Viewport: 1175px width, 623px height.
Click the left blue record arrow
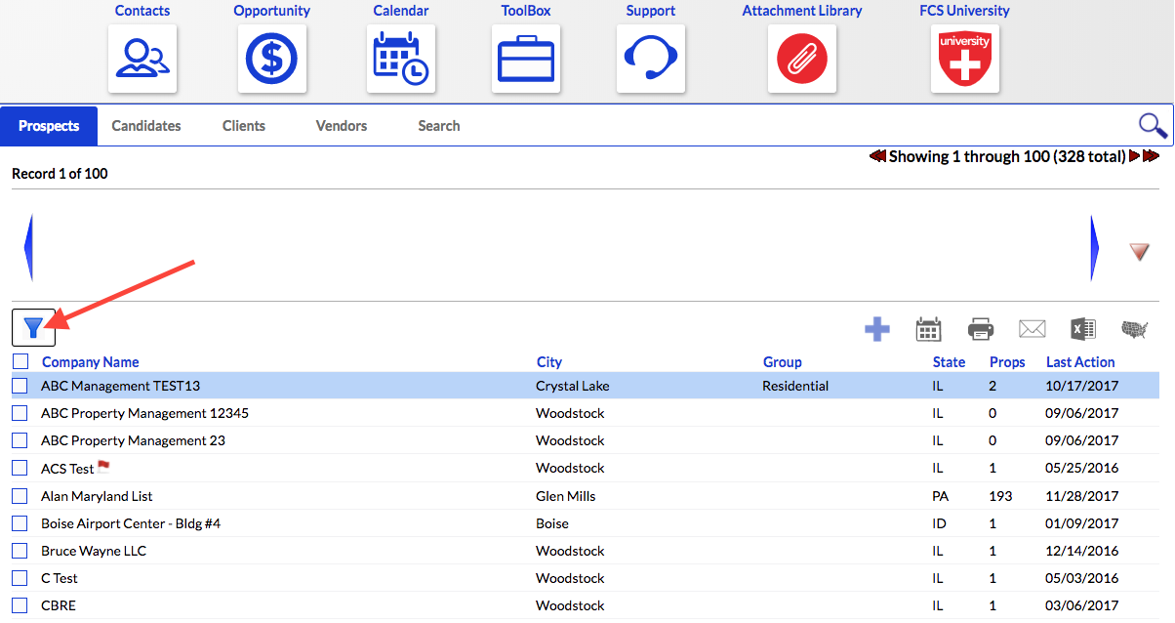point(28,248)
